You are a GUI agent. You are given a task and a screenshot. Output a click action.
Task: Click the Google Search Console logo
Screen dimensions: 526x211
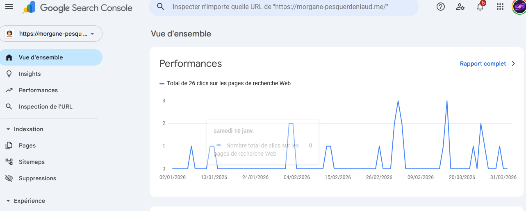tap(77, 8)
